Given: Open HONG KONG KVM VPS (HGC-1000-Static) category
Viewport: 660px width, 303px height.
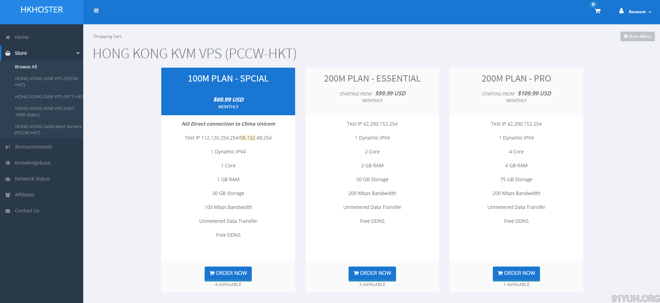Looking at the screenshot, I should pyautogui.click(x=45, y=111).
